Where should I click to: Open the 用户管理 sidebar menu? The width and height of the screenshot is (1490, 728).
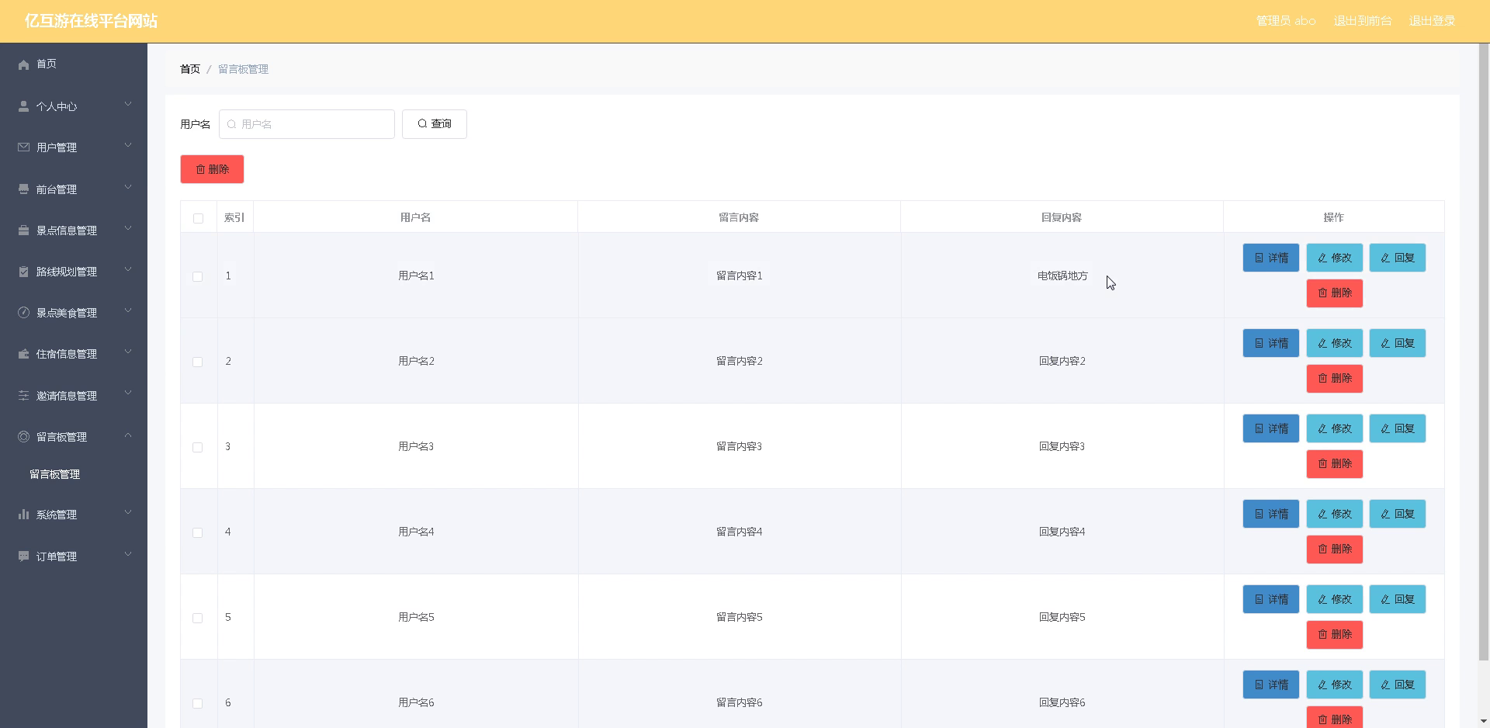[x=74, y=147]
